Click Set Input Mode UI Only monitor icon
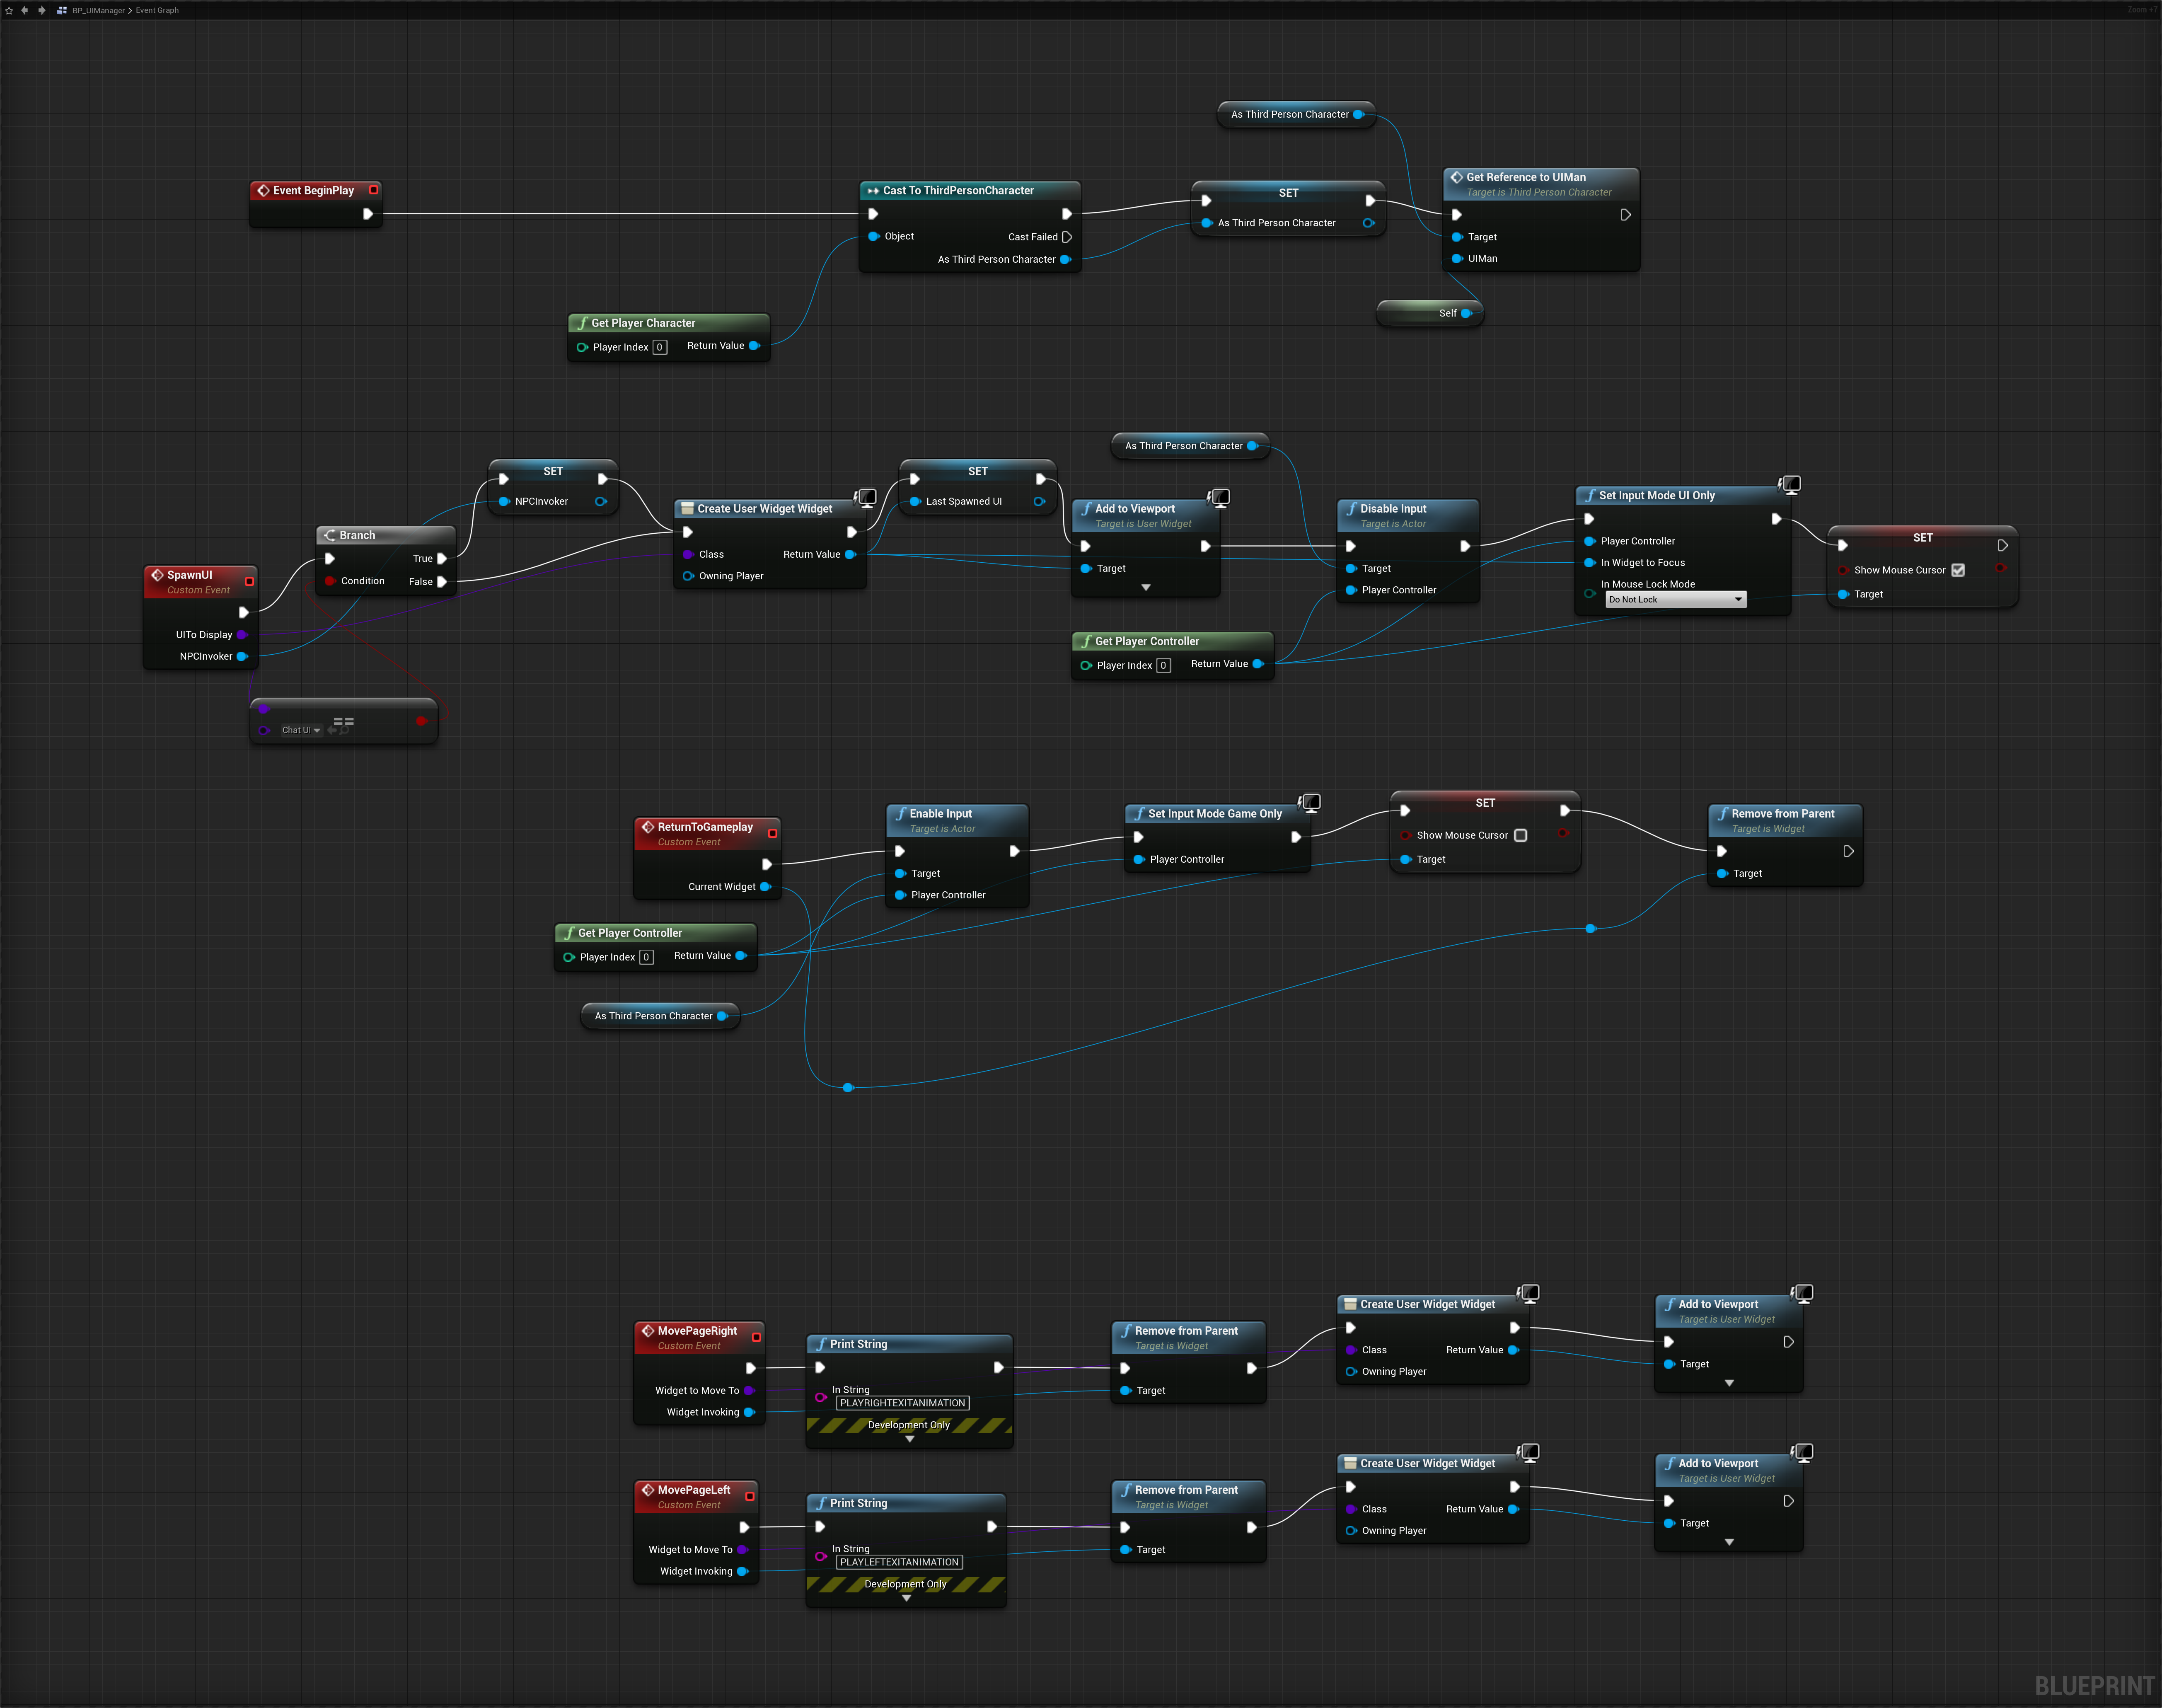This screenshot has width=2162, height=1708. 1791,484
